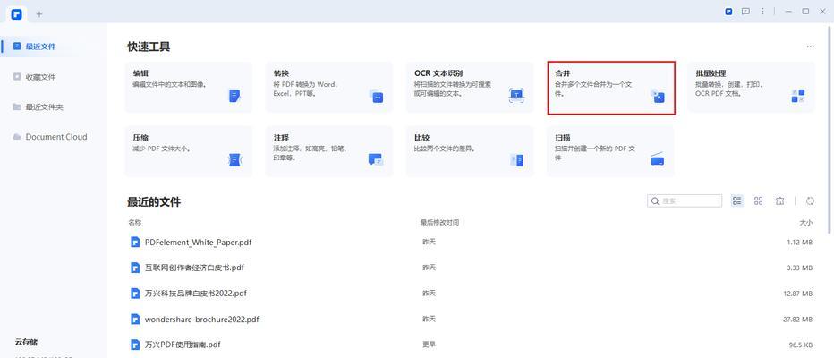Click the OCR card text-scan icon
The image size is (834, 358).
(517, 96)
